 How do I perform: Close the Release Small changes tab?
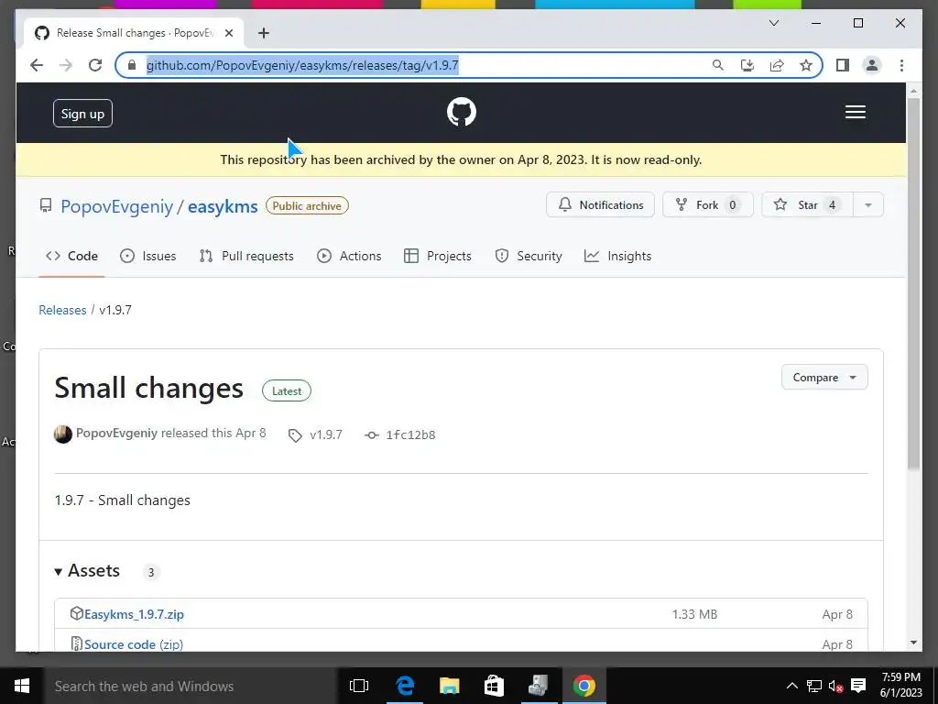[228, 33]
